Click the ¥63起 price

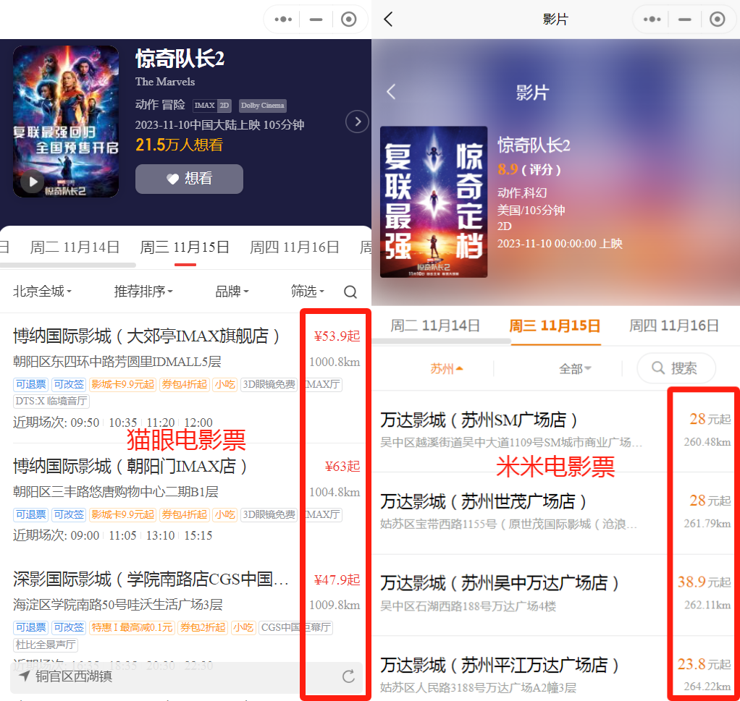click(342, 466)
